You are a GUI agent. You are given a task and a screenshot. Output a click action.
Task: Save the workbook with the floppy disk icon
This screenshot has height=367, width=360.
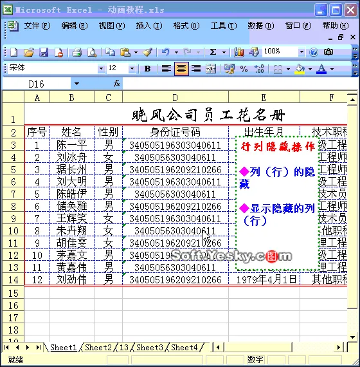click(x=44, y=52)
